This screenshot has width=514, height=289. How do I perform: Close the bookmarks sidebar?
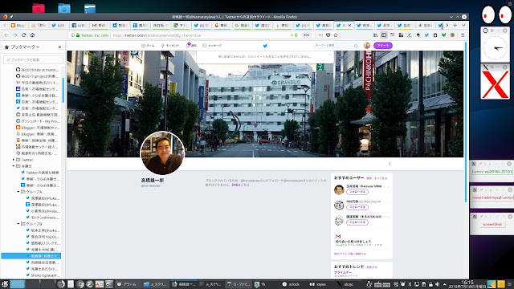[59, 47]
